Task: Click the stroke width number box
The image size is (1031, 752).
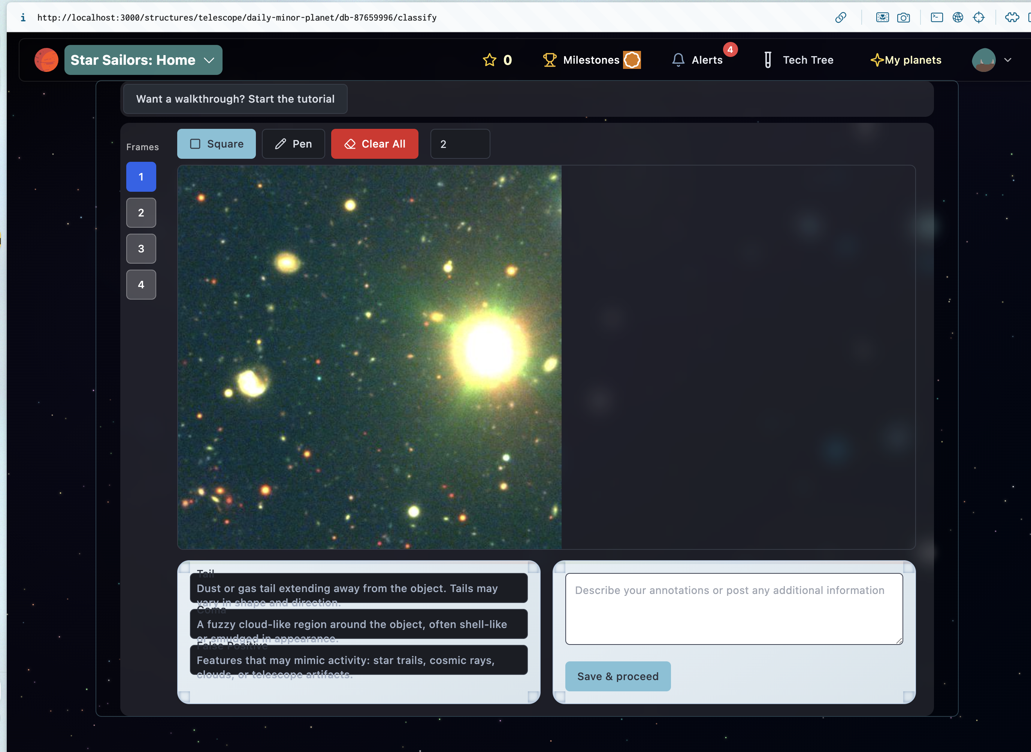Action: [x=460, y=144]
